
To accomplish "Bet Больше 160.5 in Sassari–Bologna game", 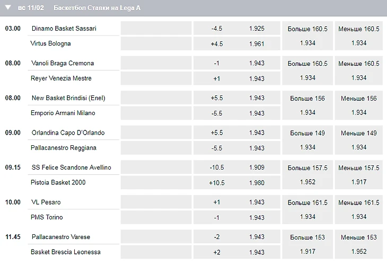I will [307, 36].
